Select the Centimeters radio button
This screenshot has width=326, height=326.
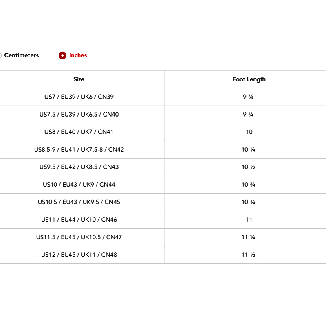1,55
